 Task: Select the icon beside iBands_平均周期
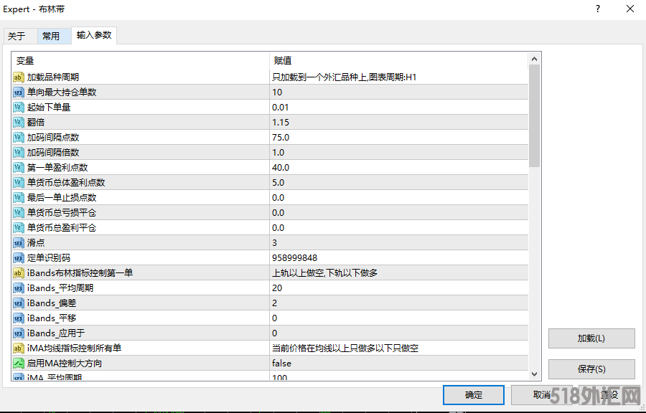[x=19, y=288]
